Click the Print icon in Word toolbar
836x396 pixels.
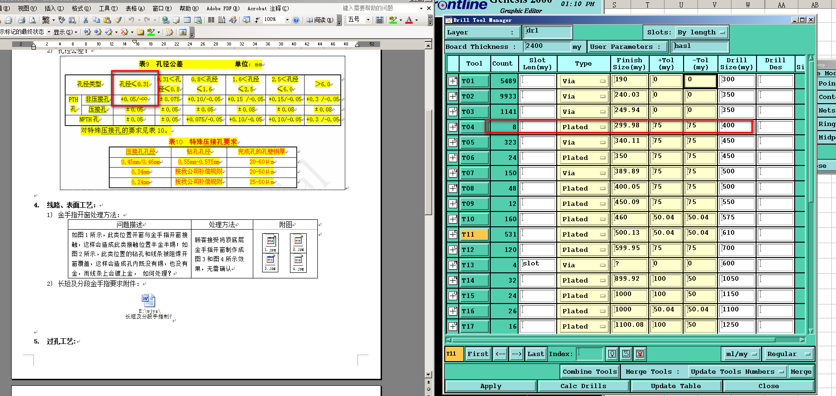point(21,20)
